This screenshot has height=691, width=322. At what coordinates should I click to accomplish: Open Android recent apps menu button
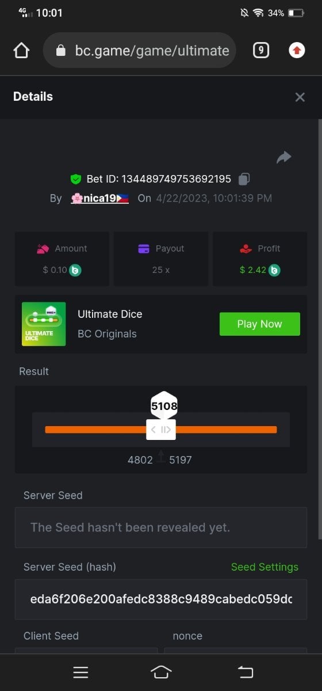[80, 672]
